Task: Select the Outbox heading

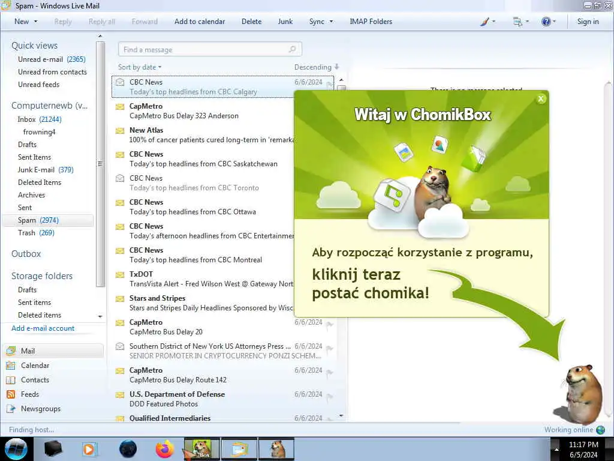Action: click(x=26, y=254)
